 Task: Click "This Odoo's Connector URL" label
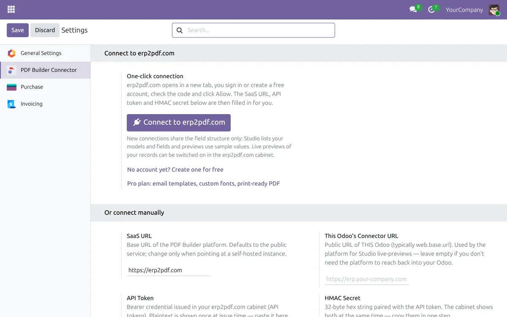[x=361, y=236]
